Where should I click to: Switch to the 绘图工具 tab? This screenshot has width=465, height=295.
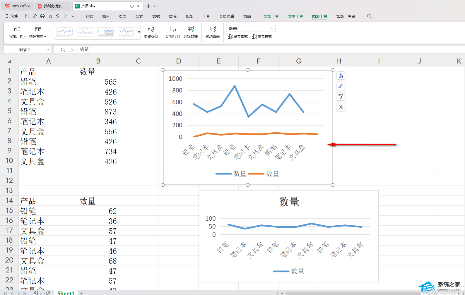click(271, 16)
